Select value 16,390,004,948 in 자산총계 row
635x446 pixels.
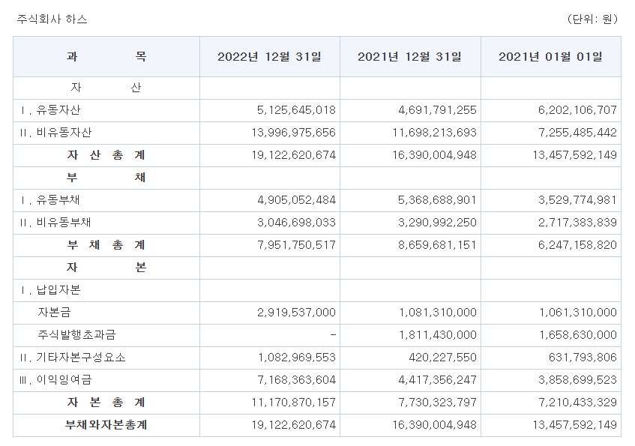coord(434,155)
